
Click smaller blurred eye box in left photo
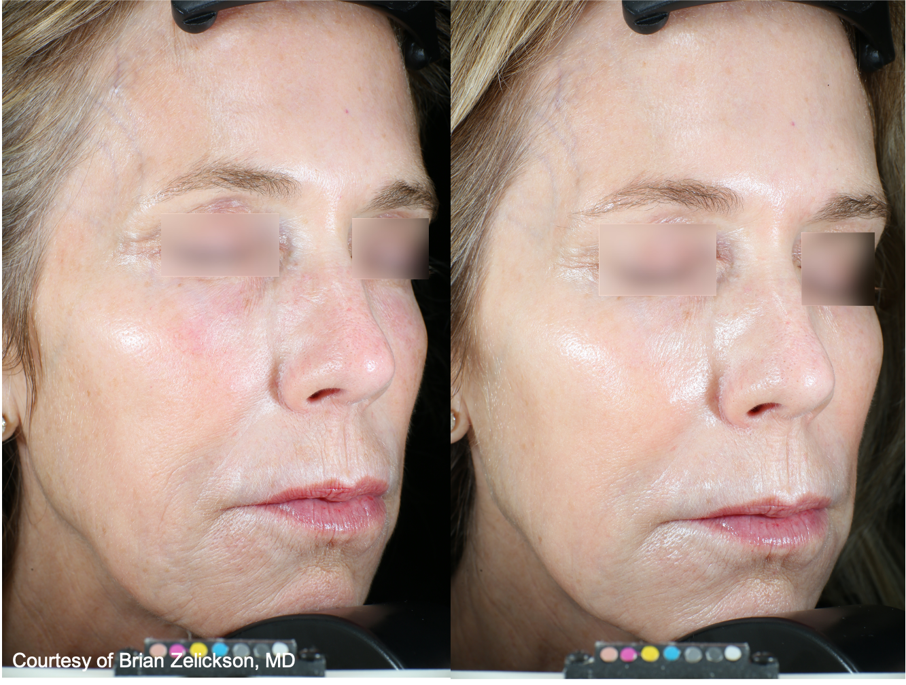tap(390, 248)
